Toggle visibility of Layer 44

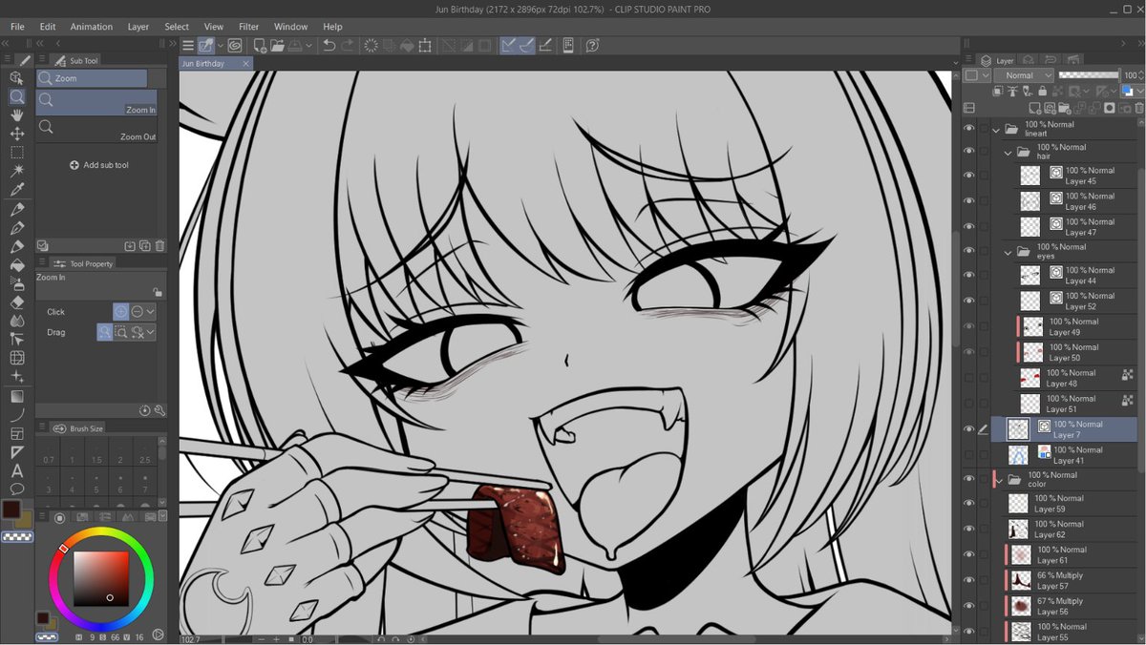tap(969, 276)
